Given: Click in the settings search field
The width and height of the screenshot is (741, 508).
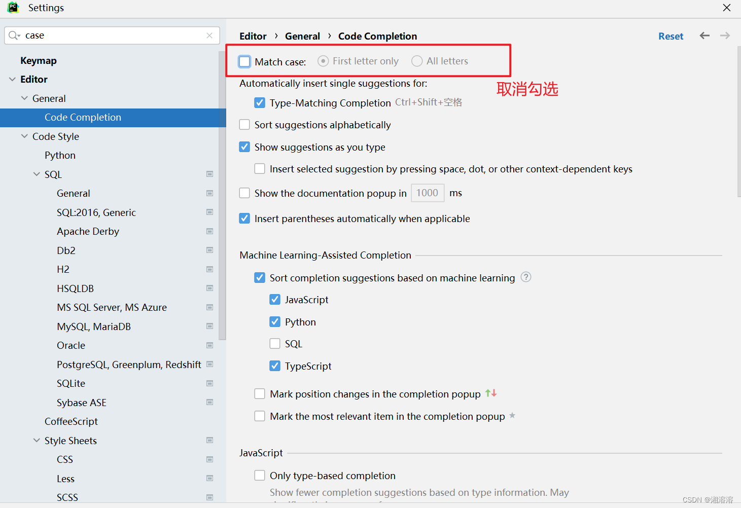Looking at the screenshot, I should [112, 35].
